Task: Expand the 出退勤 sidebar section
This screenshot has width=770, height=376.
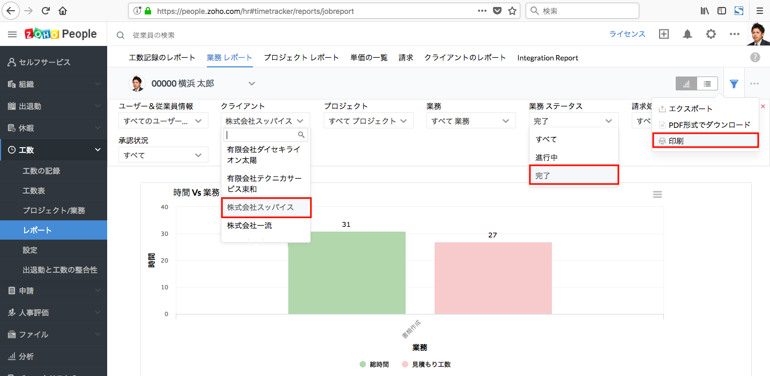Action: tap(54, 106)
